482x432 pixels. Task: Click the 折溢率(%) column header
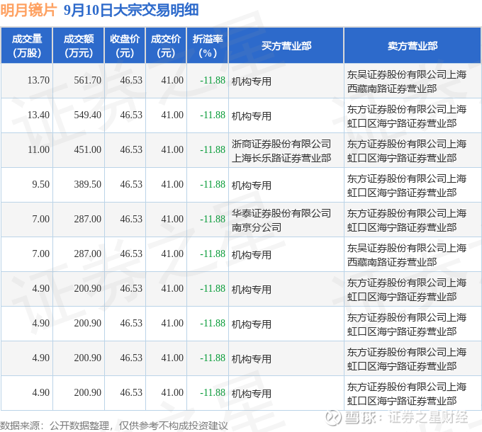coord(208,46)
